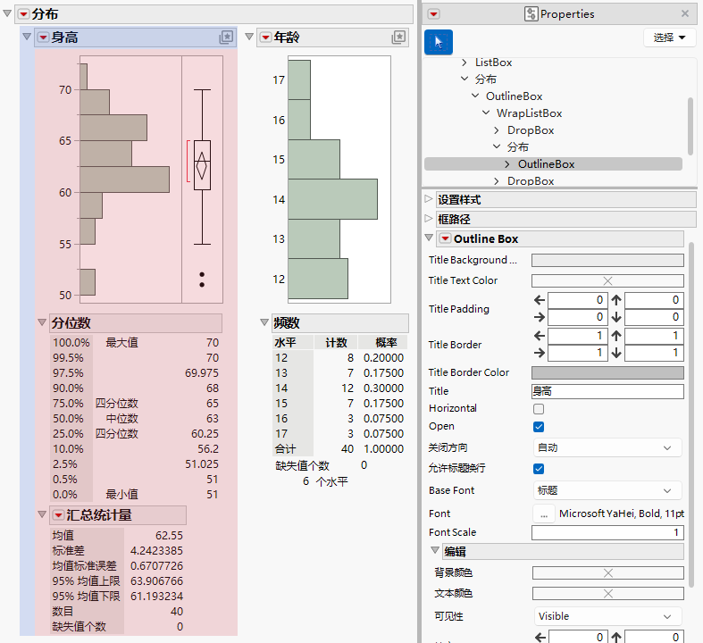Open the red triangle menu for 汇总统计量
703x643 pixels.
pyautogui.click(x=58, y=515)
